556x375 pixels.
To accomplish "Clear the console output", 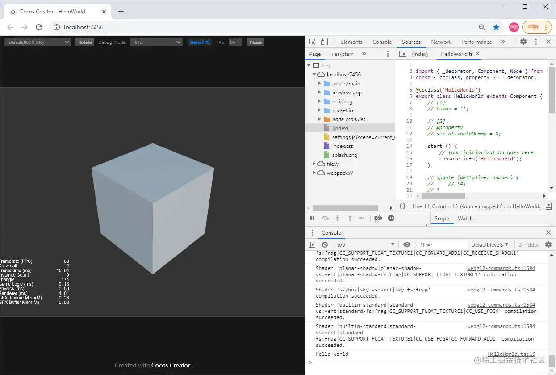I will (325, 245).
